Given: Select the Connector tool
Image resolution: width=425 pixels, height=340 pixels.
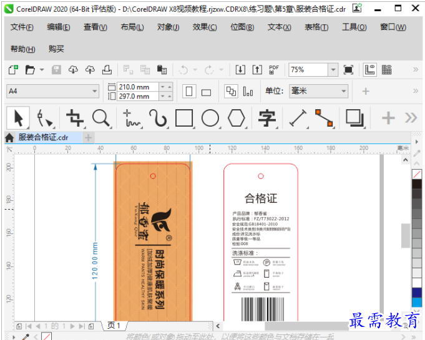Looking at the screenshot, I should (x=324, y=118).
